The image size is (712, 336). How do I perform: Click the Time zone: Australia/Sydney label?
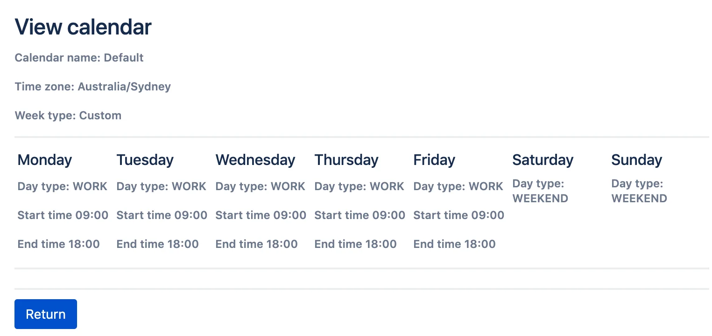click(x=93, y=87)
